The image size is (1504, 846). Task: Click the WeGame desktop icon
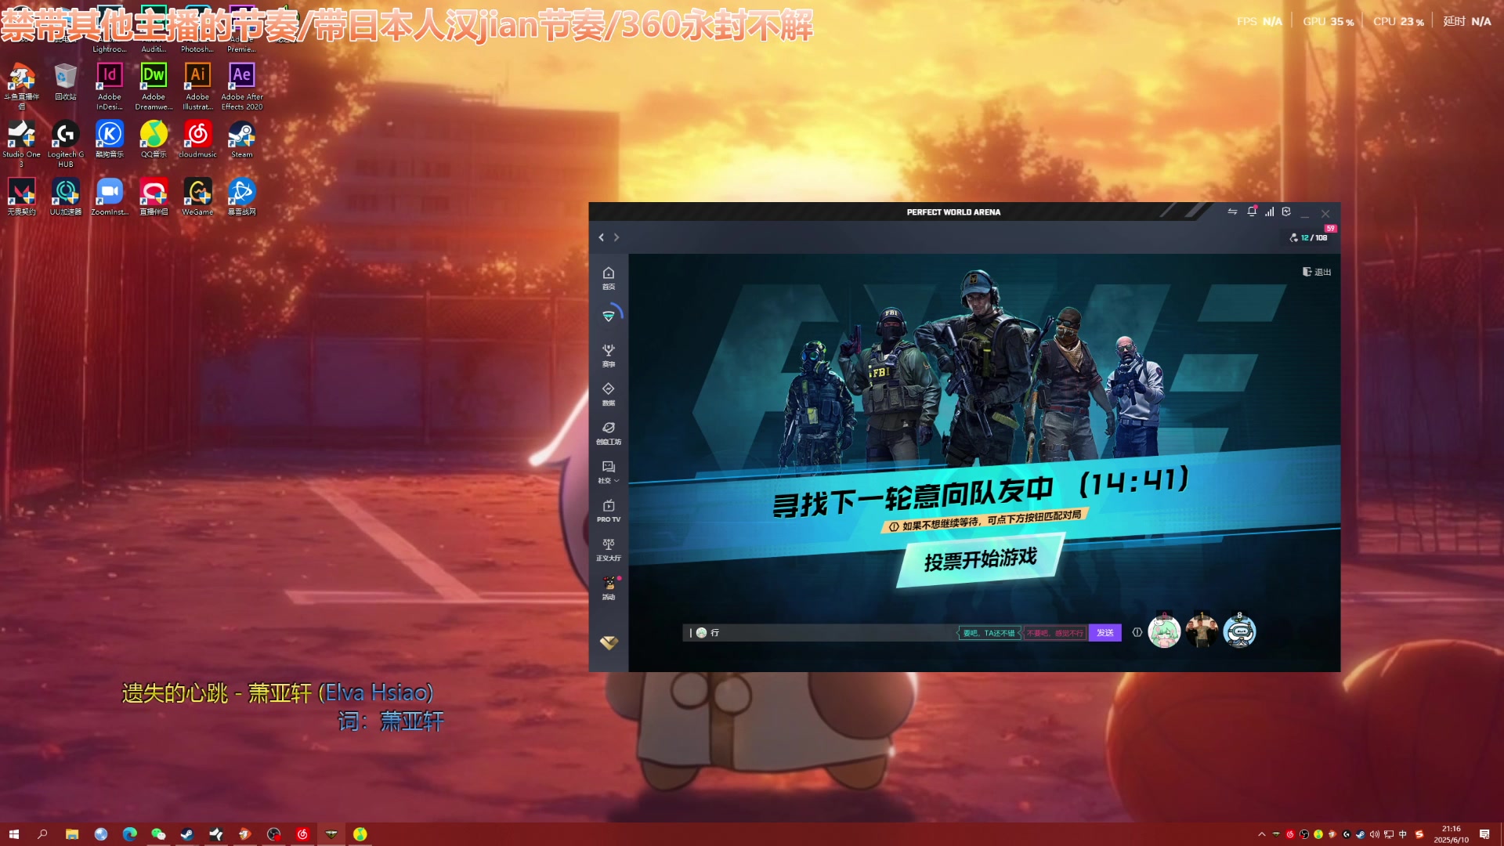(197, 196)
